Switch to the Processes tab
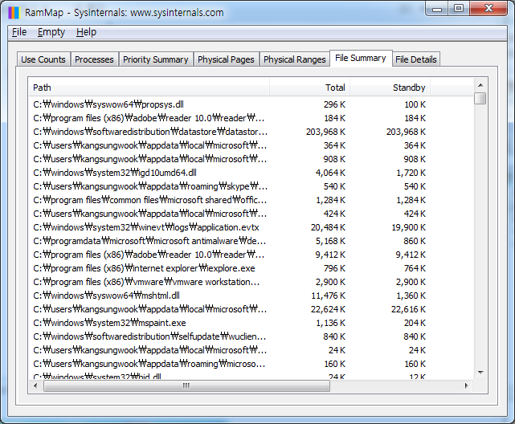515x424 pixels. coord(94,59)
